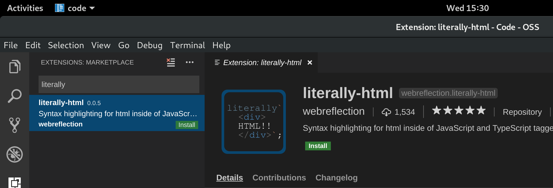Click the webreflection name in list item
553x188 pixels.
(61, 124)
